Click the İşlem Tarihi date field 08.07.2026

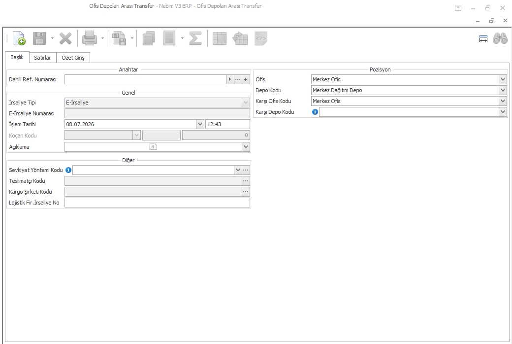point(130,124)
